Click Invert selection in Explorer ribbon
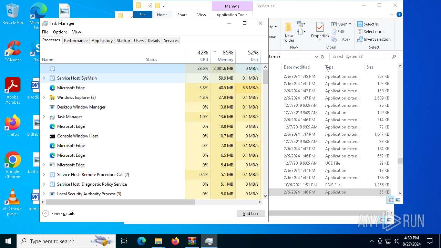 [x=374, y=39]
